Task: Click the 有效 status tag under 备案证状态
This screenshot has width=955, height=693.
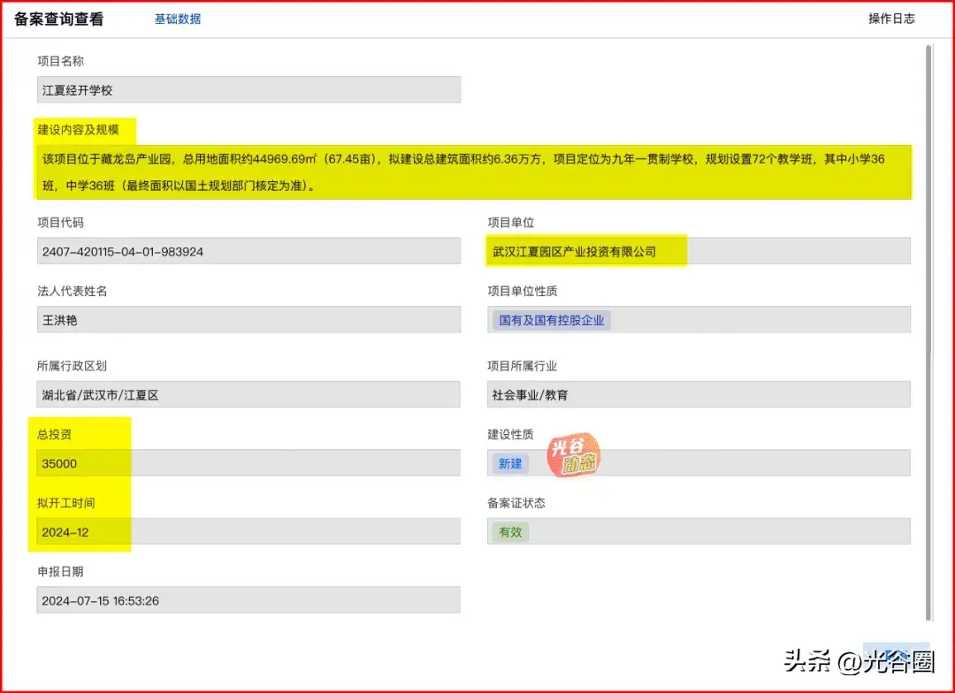Action: point(510,531)
